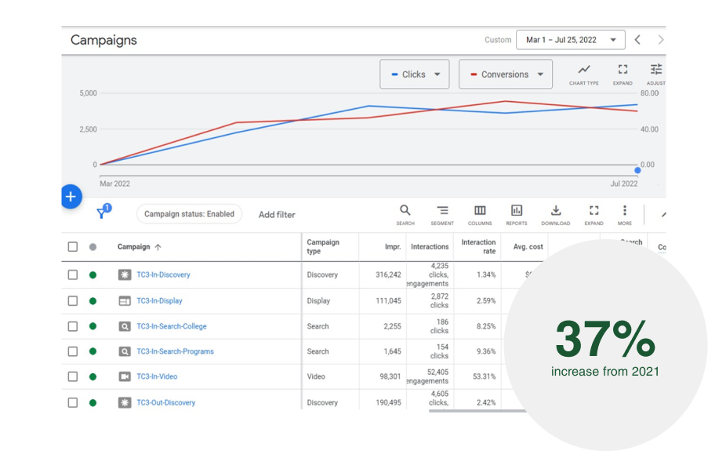
Task: Expand the chart with Expand icon
Action: point(623,74)
